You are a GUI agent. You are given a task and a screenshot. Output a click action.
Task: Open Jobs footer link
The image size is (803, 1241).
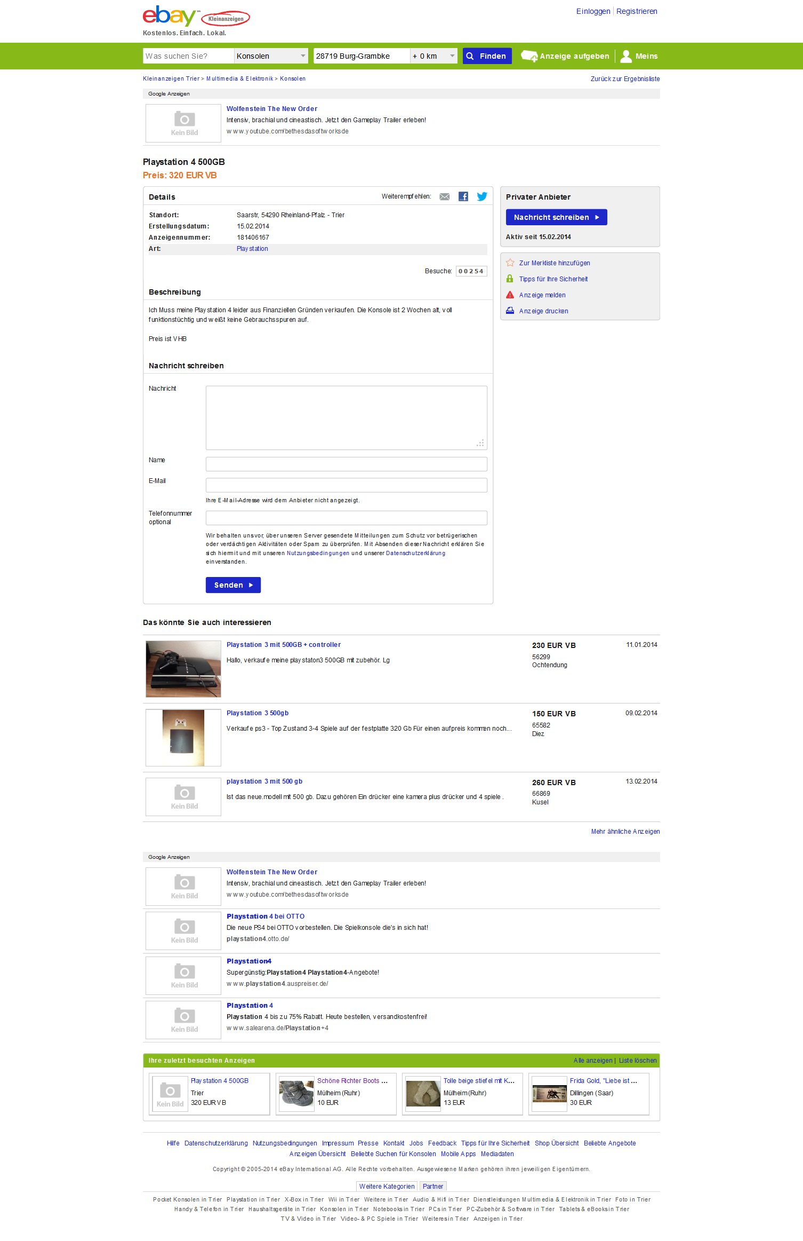click(x=416, y=1143)
